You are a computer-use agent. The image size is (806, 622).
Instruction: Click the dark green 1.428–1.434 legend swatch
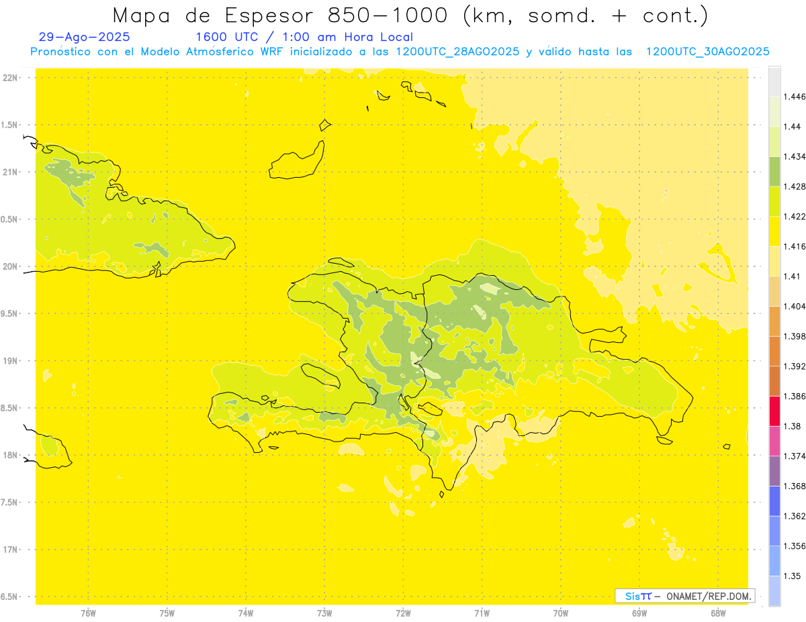coord(774,171)
